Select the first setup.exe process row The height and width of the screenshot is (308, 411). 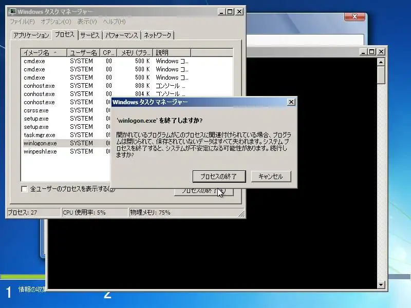coord(66,119)
